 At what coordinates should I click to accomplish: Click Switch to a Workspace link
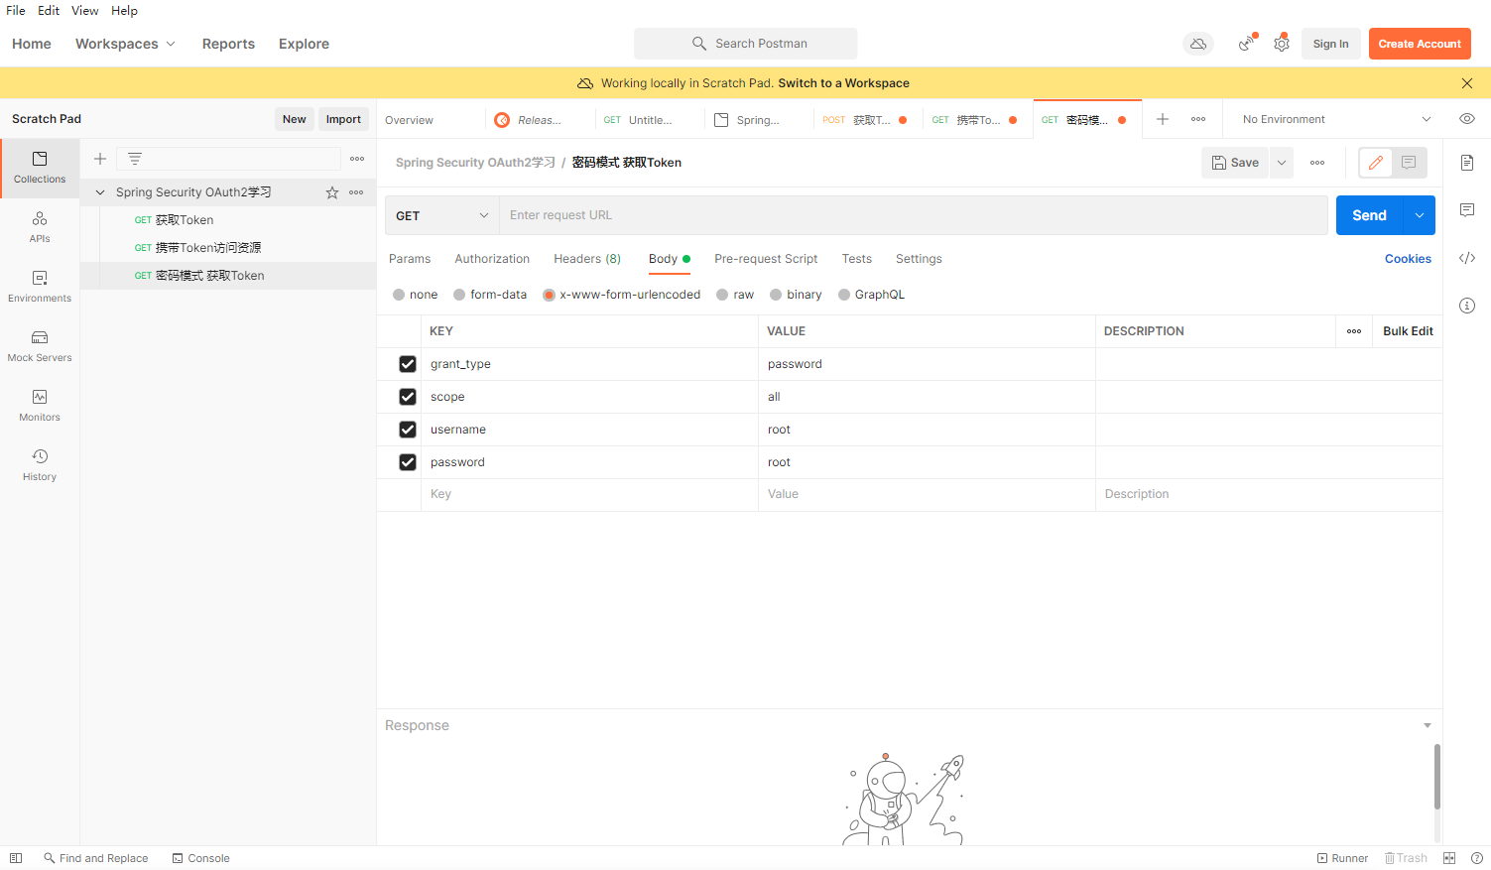click(843, 83)
